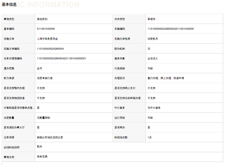Select the '运行系统' label
Viewport: 225px width, 165px height.
pyautogui.click(x=120, y=118)
